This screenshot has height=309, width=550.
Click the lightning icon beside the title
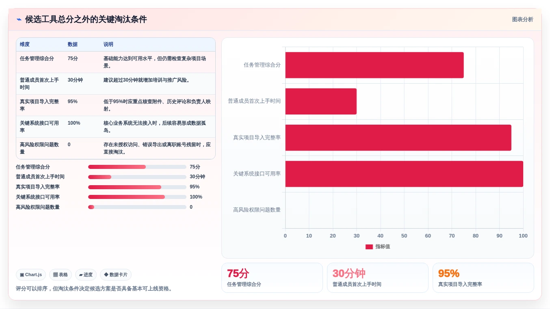point(19,19)
